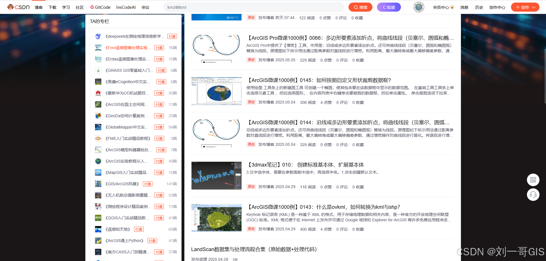
Task: Click the deepseek column icon
Action: point(98,36)
